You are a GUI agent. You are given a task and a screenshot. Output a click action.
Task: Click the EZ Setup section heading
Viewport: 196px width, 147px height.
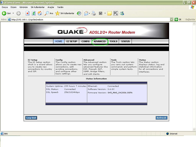[x=33, y=60]
